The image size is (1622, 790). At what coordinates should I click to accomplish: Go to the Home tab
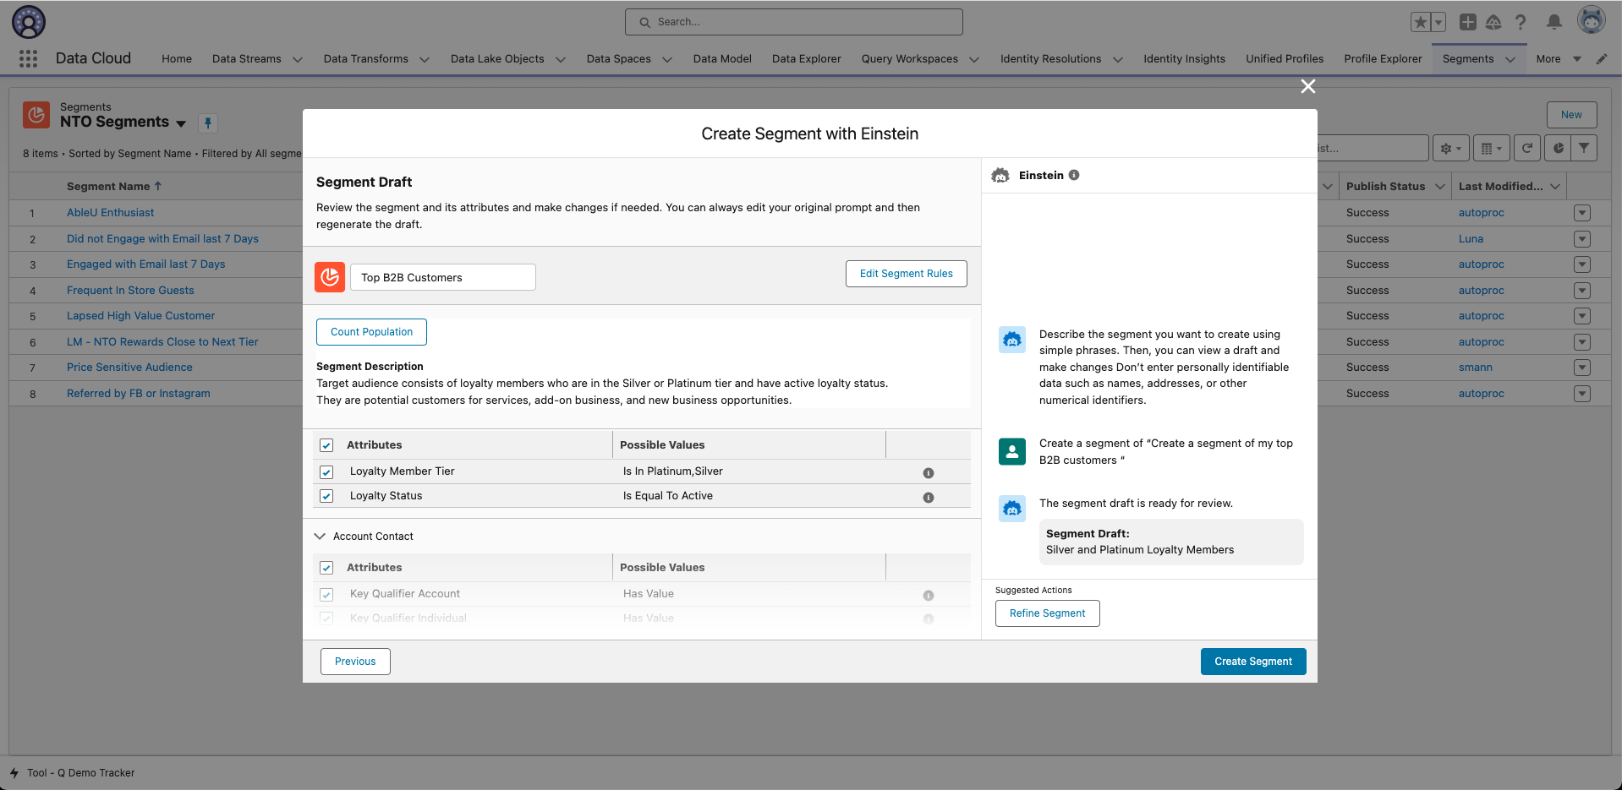pos(177,59)
